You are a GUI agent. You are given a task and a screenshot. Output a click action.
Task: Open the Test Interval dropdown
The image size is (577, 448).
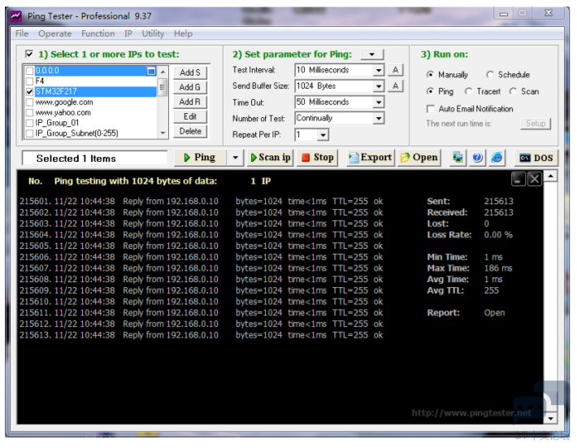click(378, 71)
